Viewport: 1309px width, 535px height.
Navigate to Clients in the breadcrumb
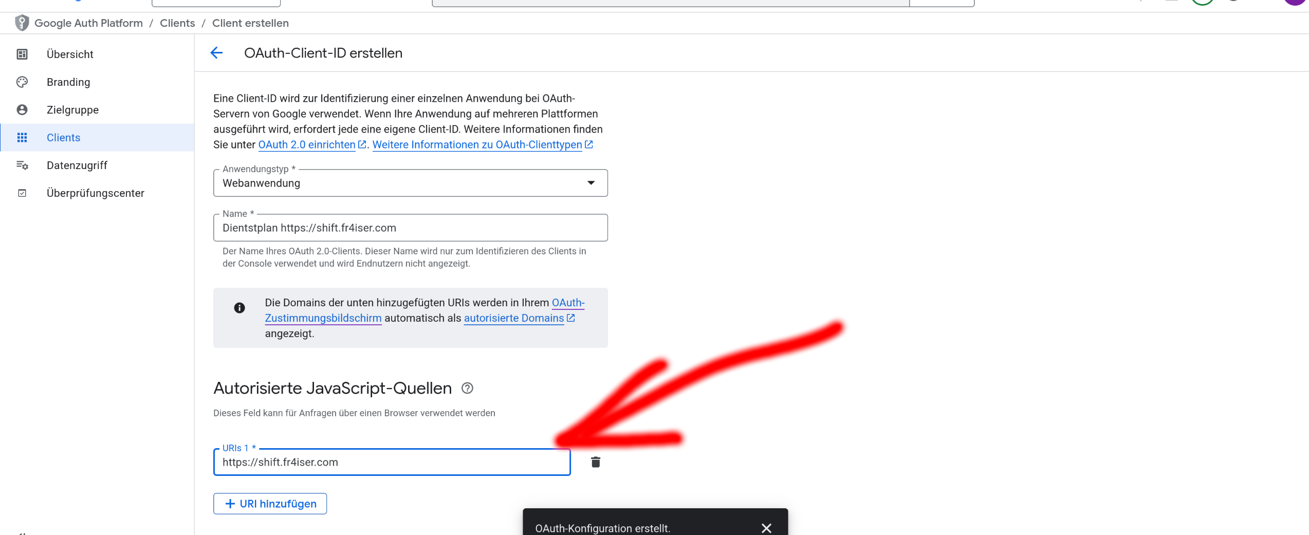[x=177, y=23]
